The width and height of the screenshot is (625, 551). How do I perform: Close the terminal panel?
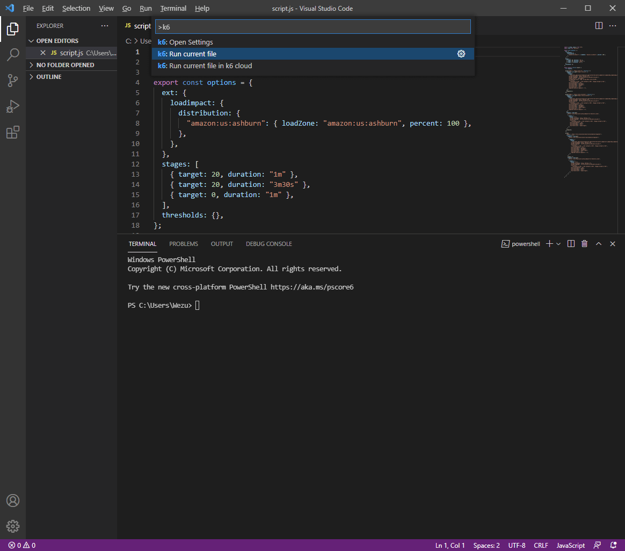tap(613, 244)
